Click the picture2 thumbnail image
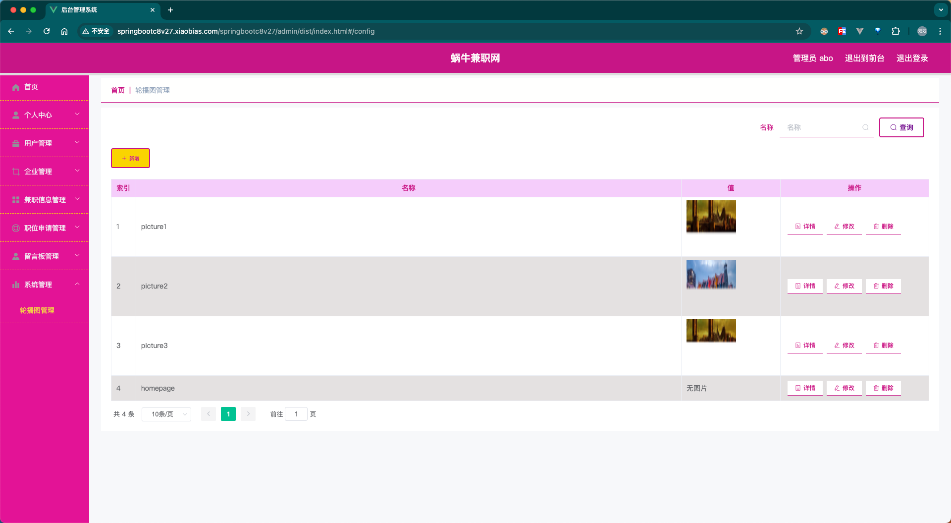Image resolution: width=951 pixels, height=523 pixels. [x=711, y=275]
